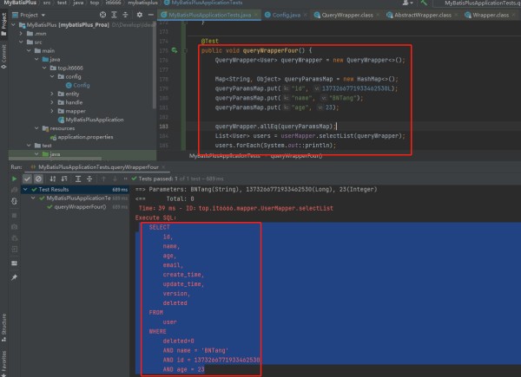521x377 pixels.
Task: Open the Structure tool window side tab
Action: [x=4, y=328]
